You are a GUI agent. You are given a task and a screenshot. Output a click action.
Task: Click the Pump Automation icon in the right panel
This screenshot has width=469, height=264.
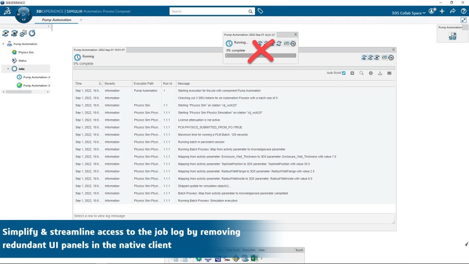[452, 36]
